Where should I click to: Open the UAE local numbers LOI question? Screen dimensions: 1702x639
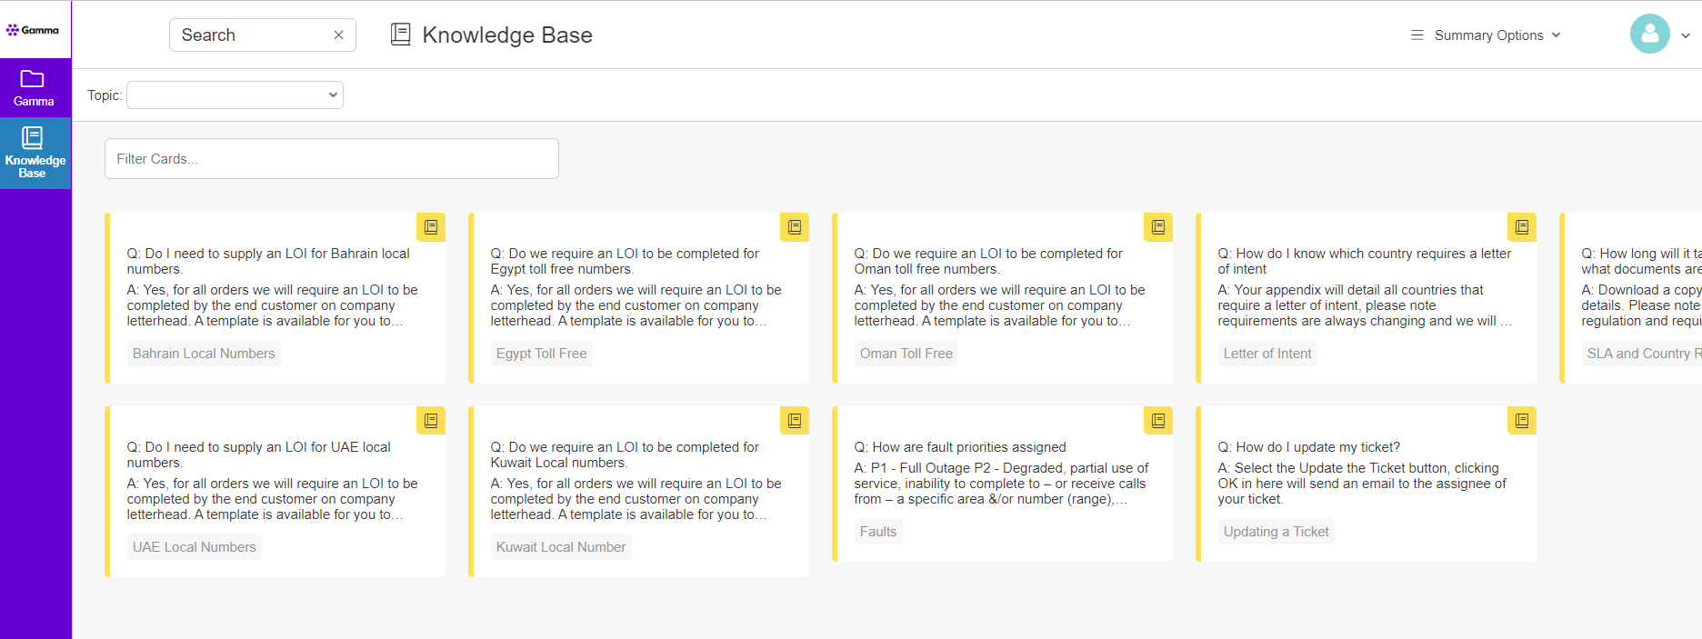pos(259,454)
